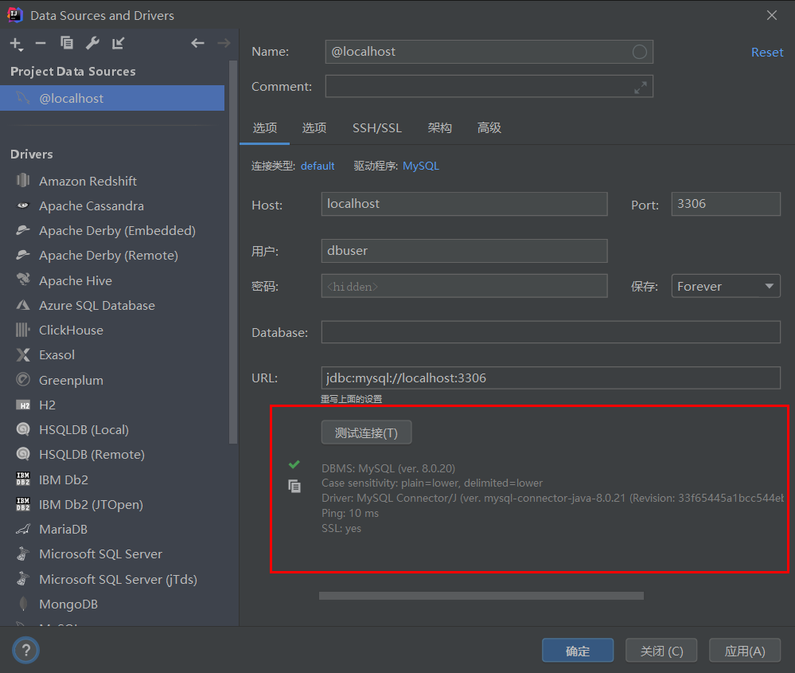
Task: Switch to the second 选项 tab
Action: [x=314, y=128]
